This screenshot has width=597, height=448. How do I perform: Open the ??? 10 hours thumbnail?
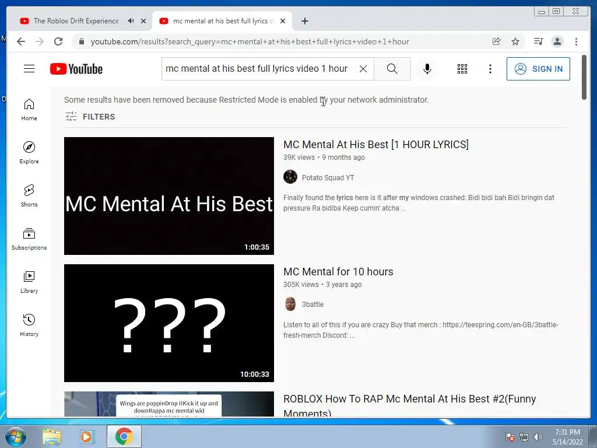coord(169,323)
